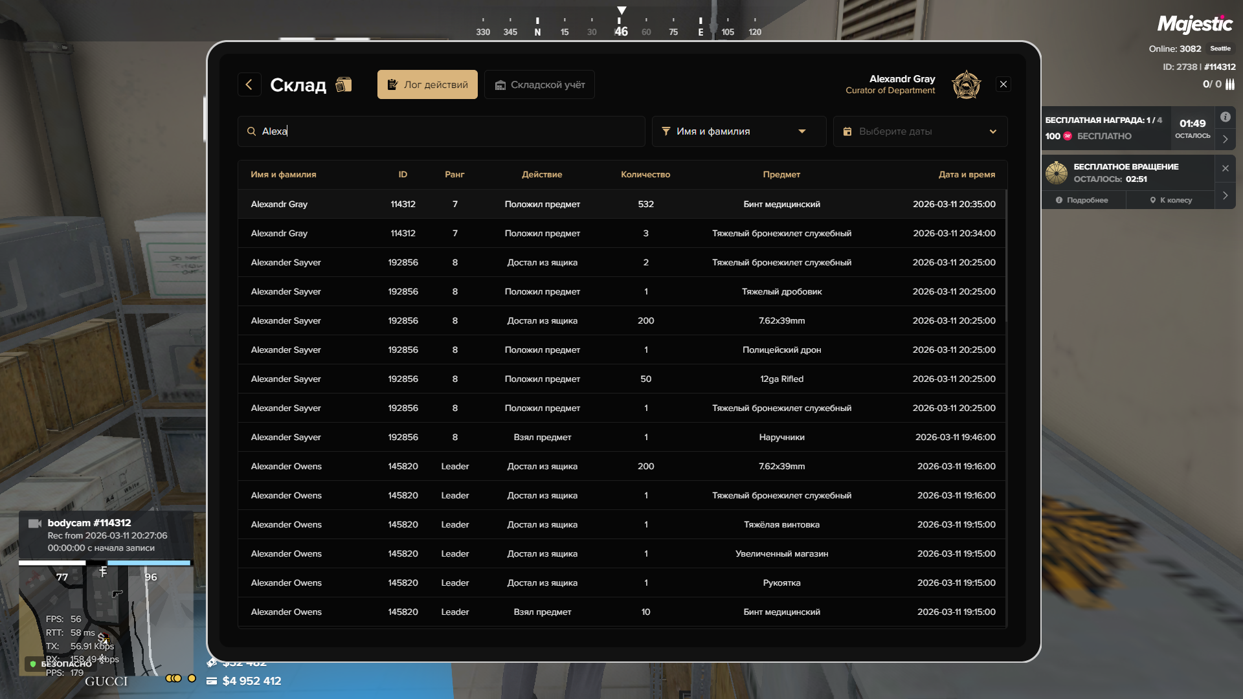Click the info icon on free reward panel
Screen dimensions: 1243x699
(1225, 117)
